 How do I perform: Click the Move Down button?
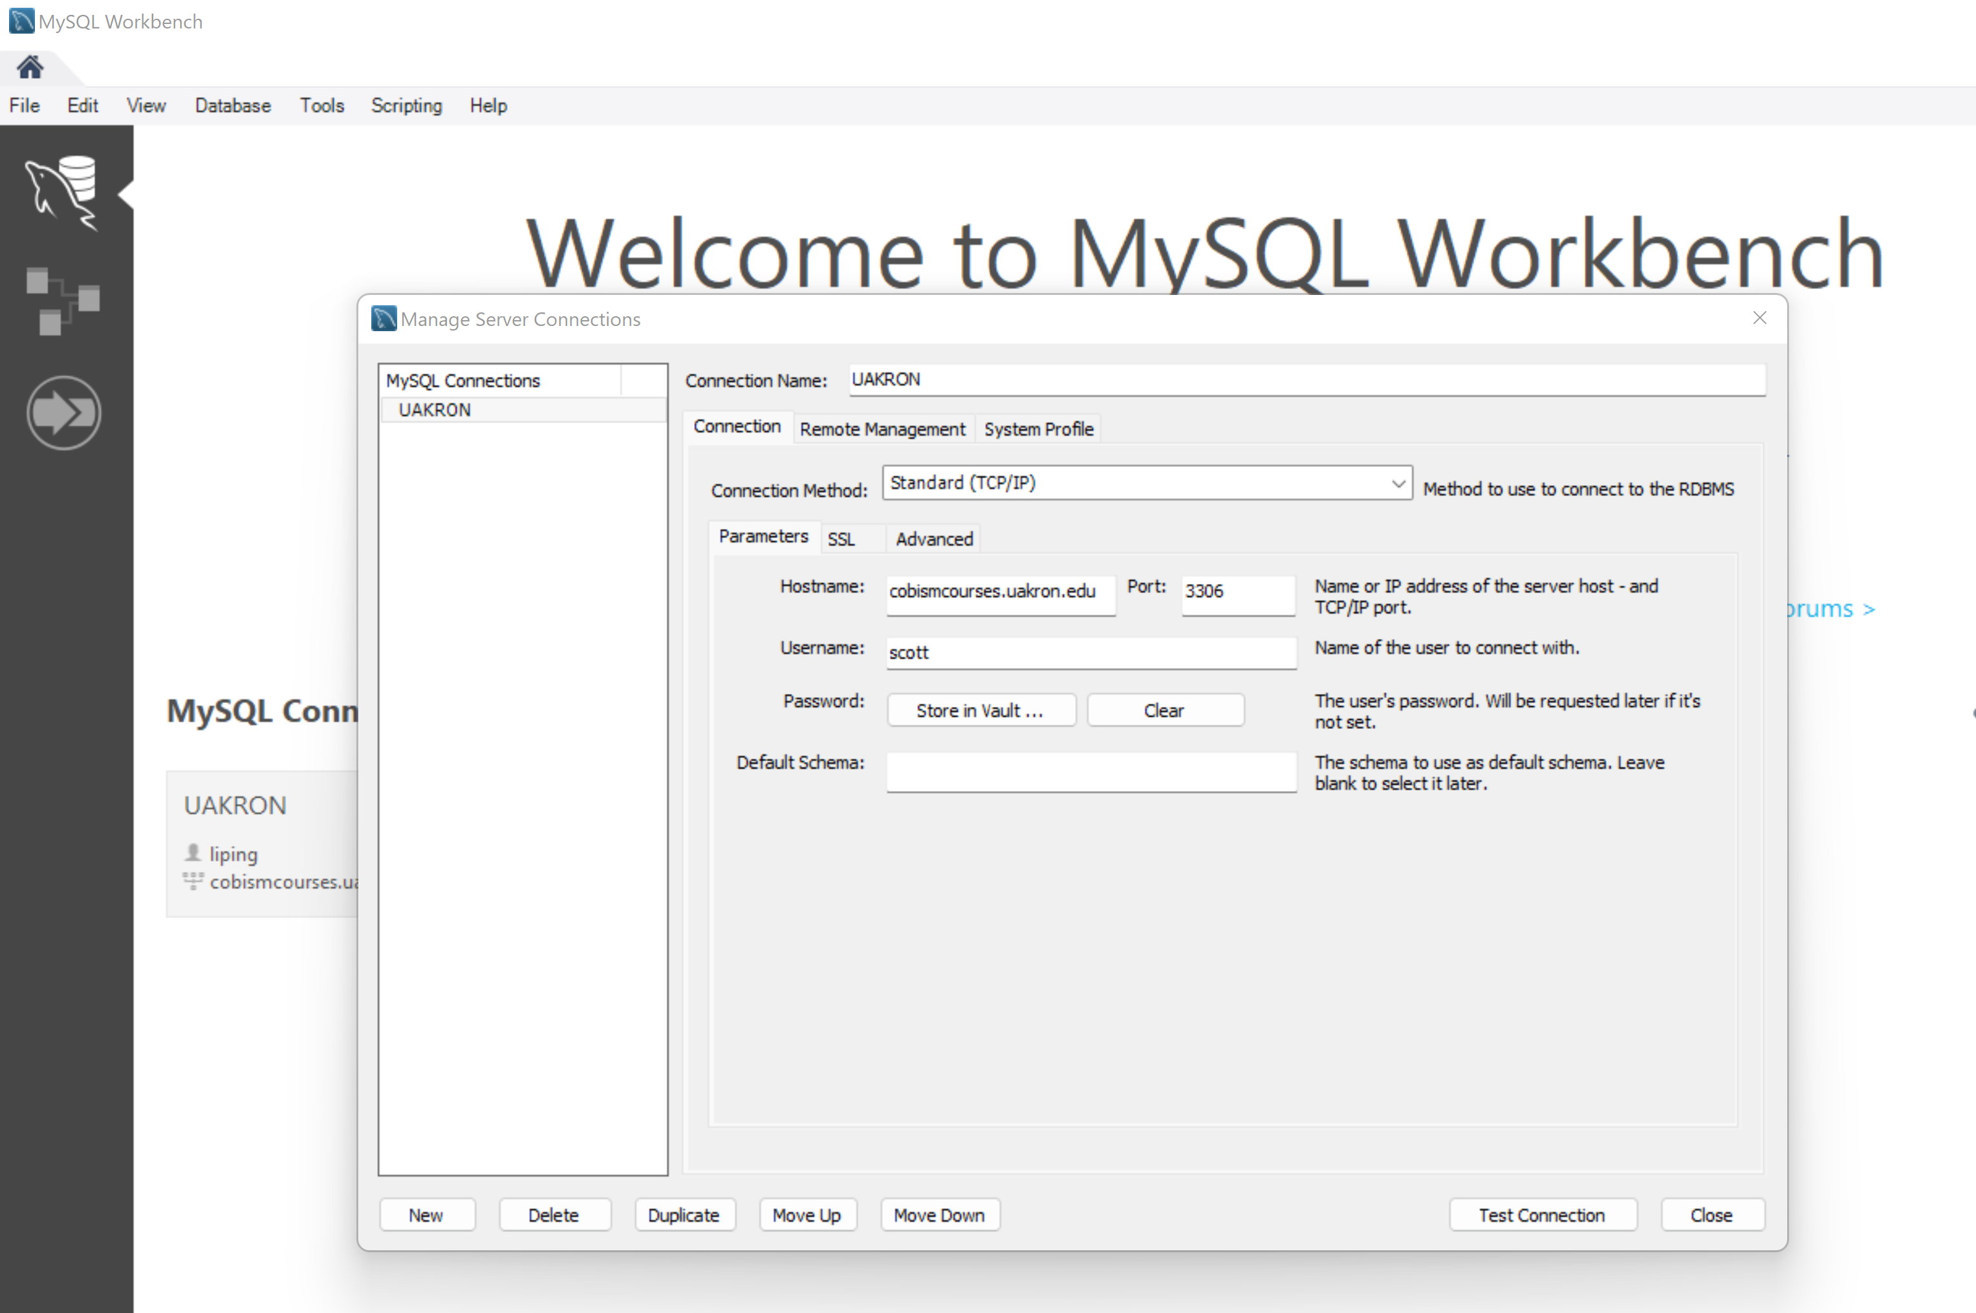(939, 1216)
